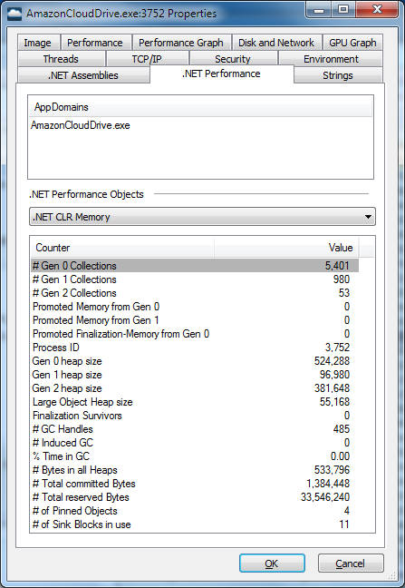Select the % Time in GC row
This screenshot has width=405, height=588.
coord(195,456)
